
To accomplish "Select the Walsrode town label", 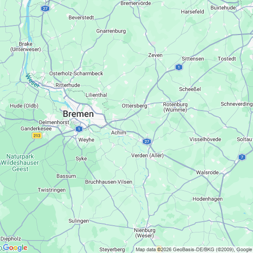I will click(x=207, y=172).
